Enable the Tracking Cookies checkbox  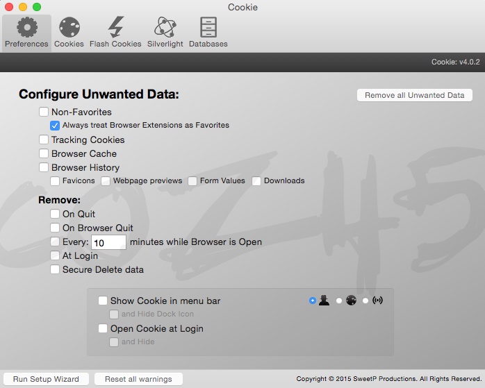(x=44, y=140)
